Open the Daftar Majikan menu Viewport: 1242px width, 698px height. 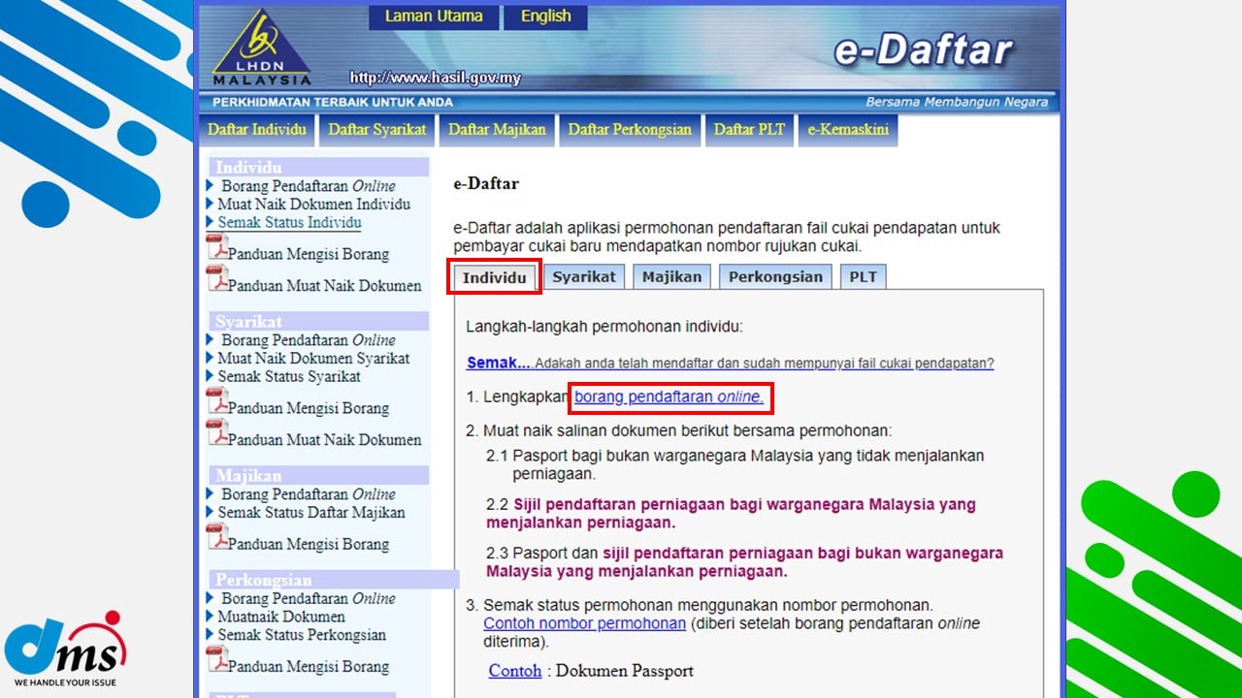(x=497, y=130)
